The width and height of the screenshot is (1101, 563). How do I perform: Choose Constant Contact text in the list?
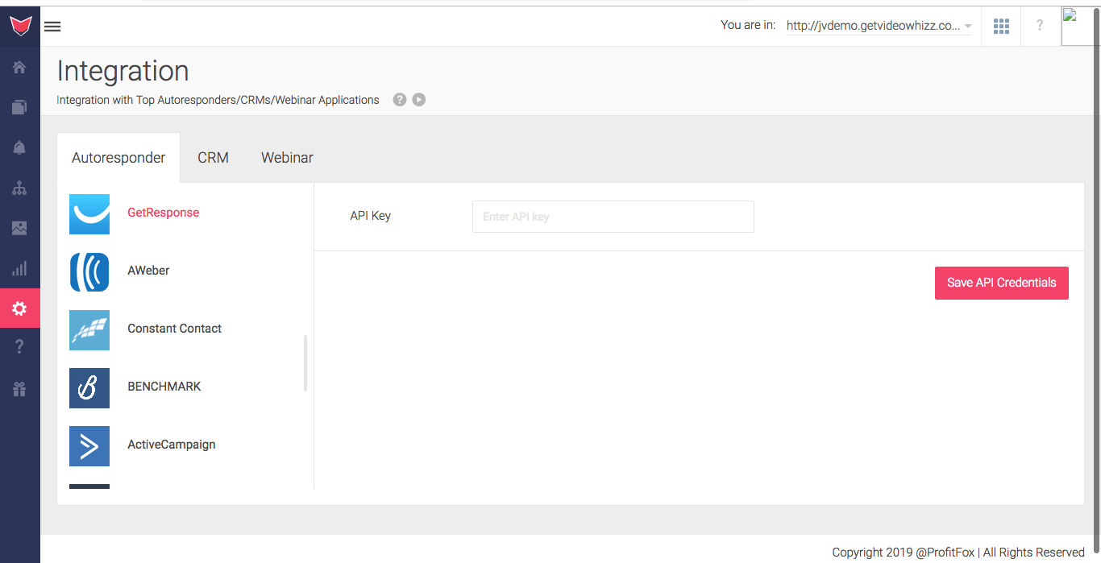tap(174, 329)
